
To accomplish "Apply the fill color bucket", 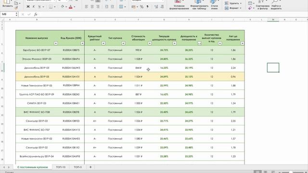I will [62, 7].
